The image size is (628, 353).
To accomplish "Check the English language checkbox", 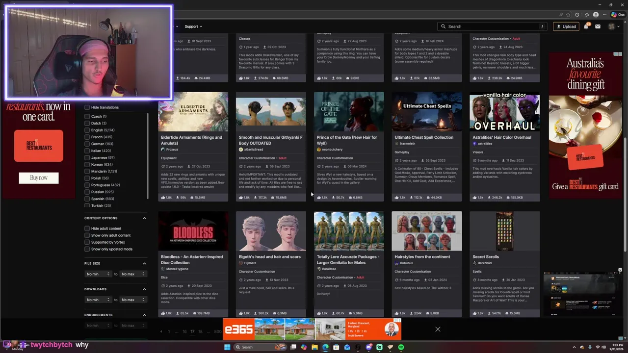I will pos(87,130).
